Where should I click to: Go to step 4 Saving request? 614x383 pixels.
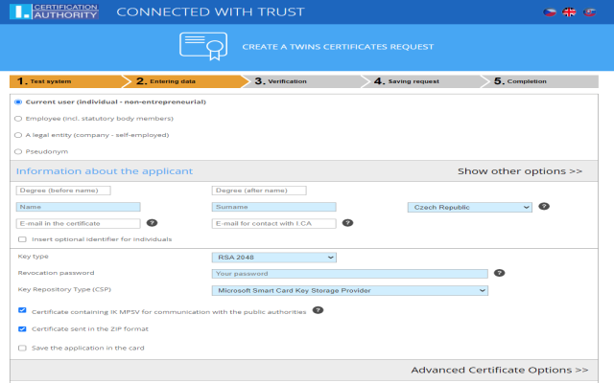(x=424, y=81)
